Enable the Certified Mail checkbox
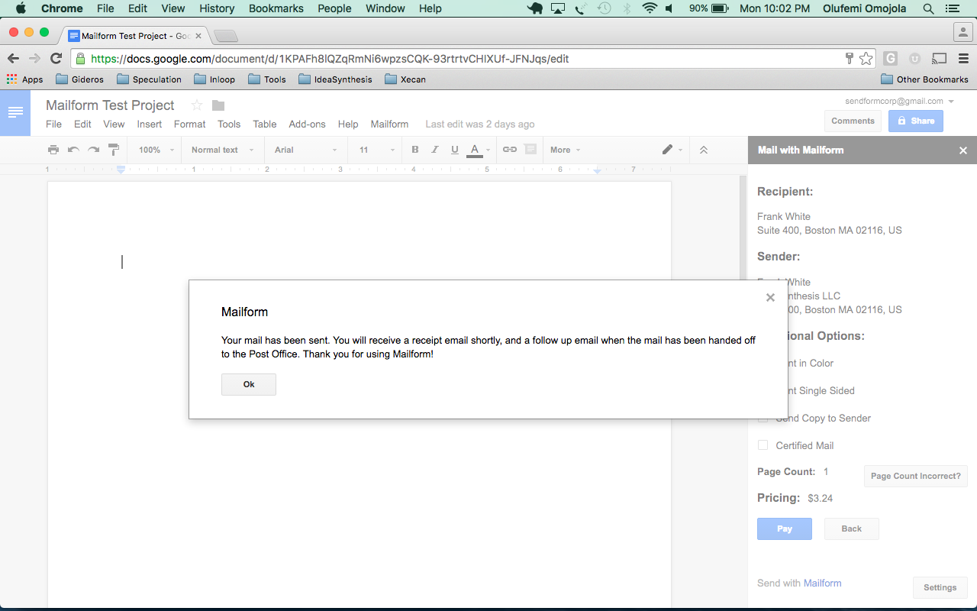977x611 pixels. [763, 445]
